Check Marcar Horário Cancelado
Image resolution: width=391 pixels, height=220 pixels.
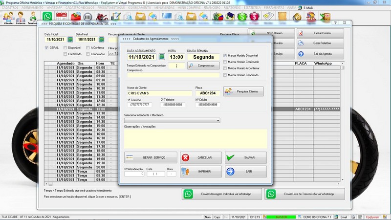(x=225, y=75)
